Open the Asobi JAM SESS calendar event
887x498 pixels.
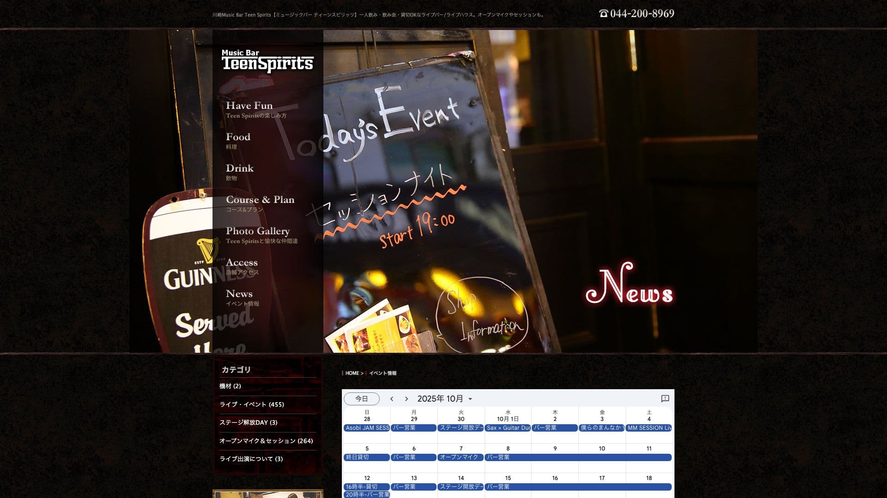[x=367, y=428]
